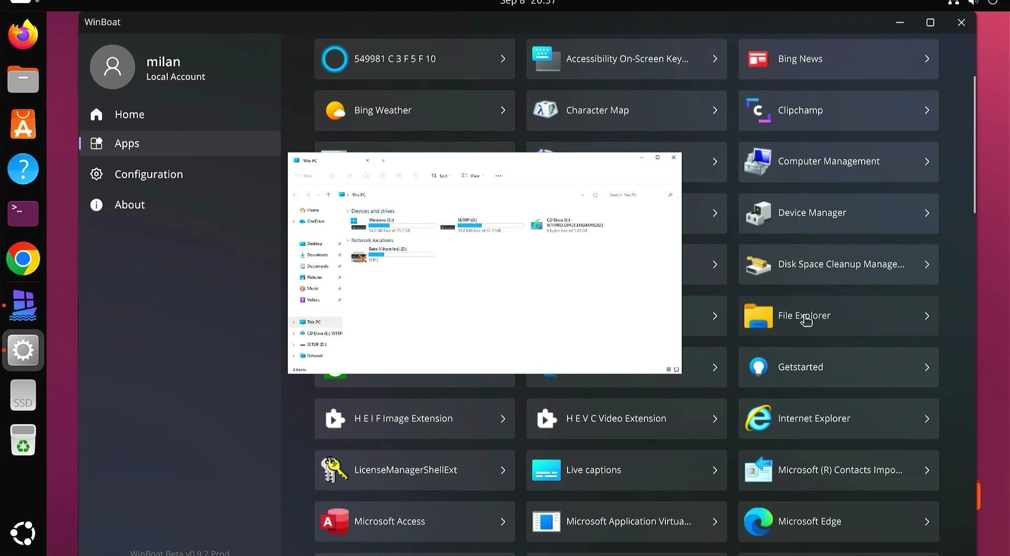The image size is (1010, 556).
Task: Select Home in File Explorer navigation pane
Action: click(309, 210)
